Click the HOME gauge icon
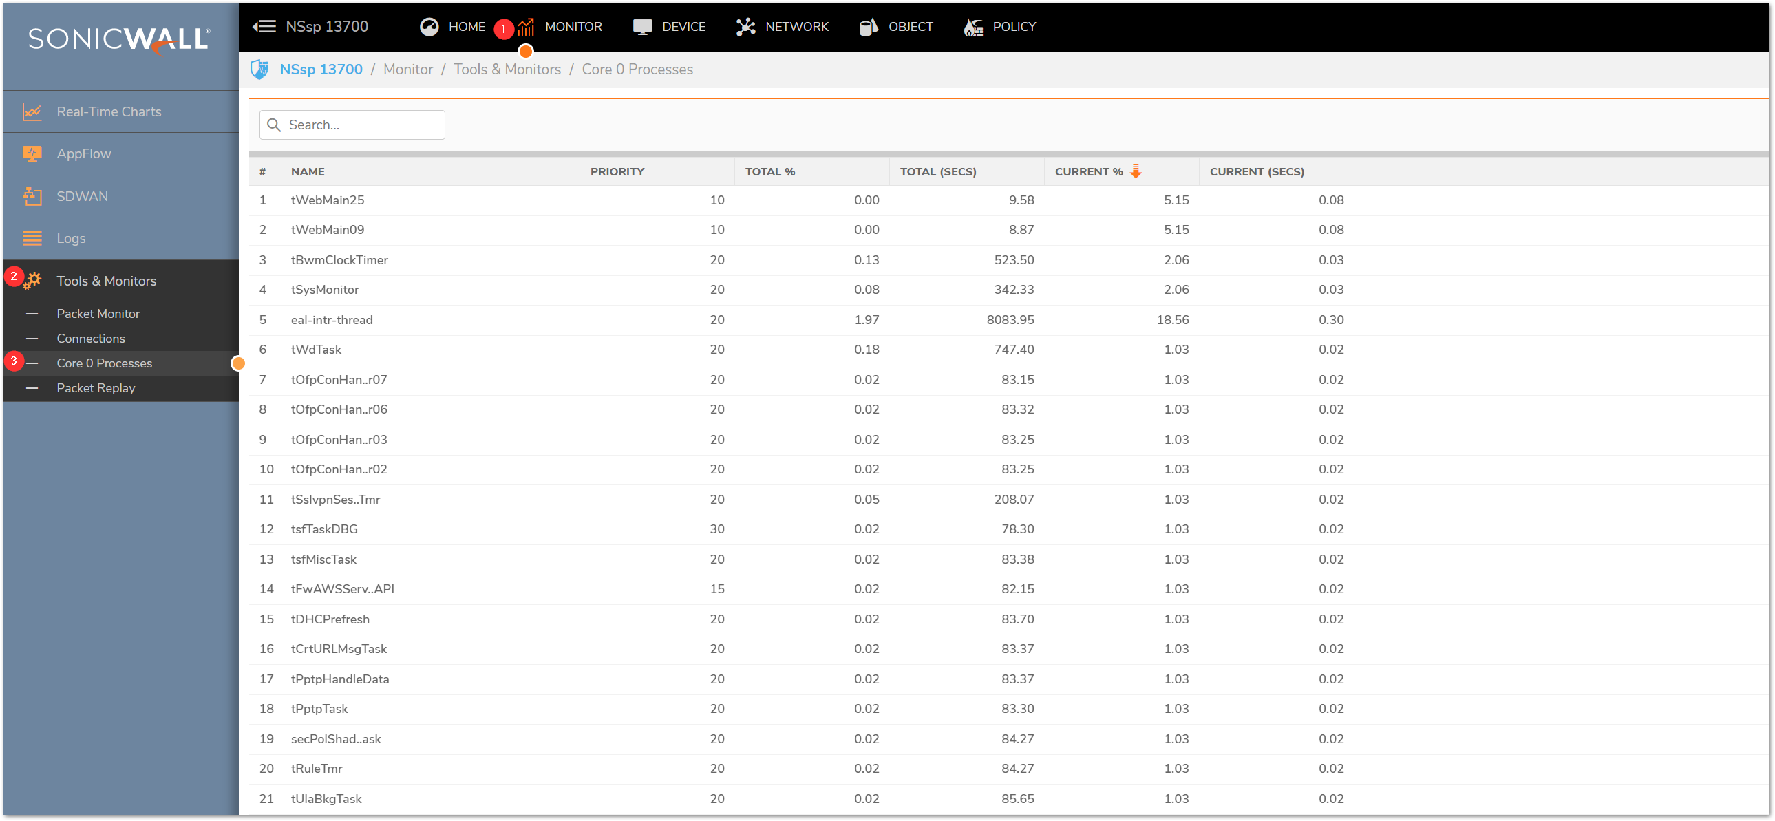 point(429,27)
